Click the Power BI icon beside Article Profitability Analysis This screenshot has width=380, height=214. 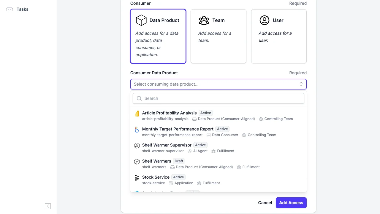click(137, 114)
